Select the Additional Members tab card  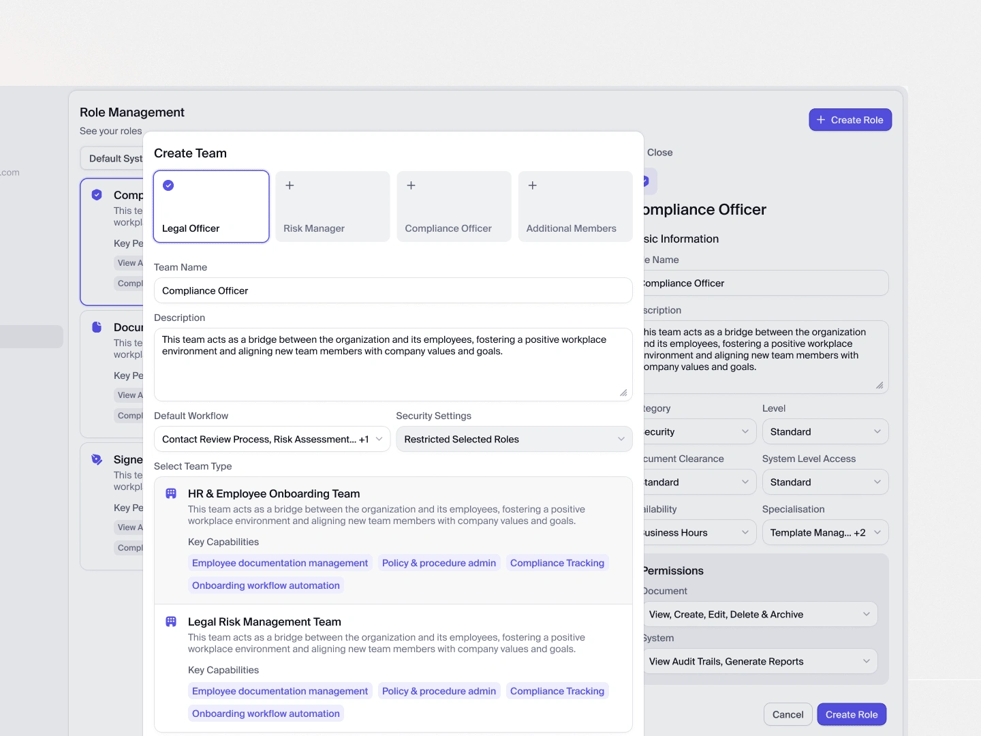point(575,206)
